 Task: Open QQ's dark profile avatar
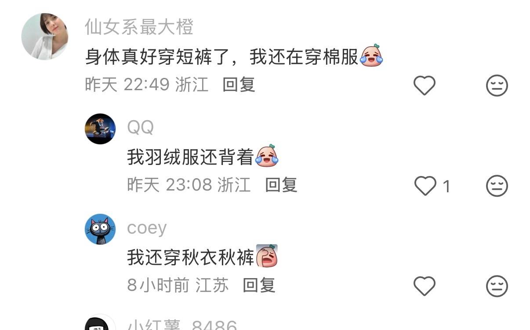[x=100, y=129]
